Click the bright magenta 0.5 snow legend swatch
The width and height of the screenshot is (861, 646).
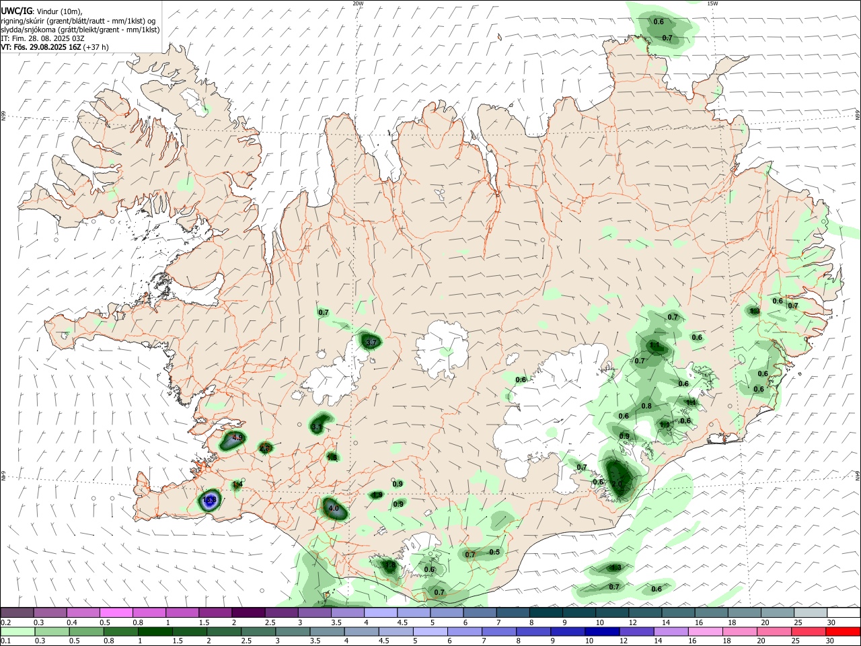point(116,612)
